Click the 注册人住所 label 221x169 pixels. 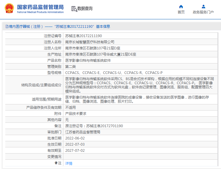[x=53, y=48]
